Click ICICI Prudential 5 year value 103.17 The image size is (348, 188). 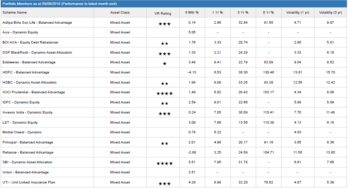[269, 92]
